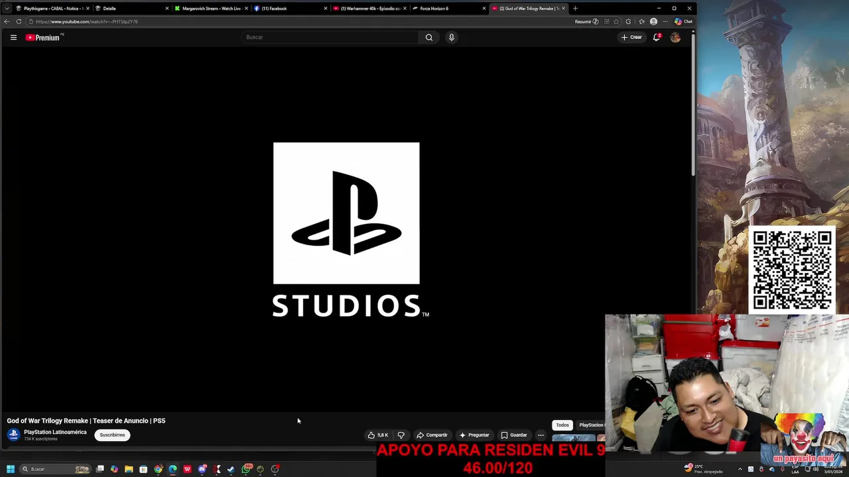Viewport: 849px width, 477px height.
Task: Click the Compartir share button
Action: pos(432,435)
